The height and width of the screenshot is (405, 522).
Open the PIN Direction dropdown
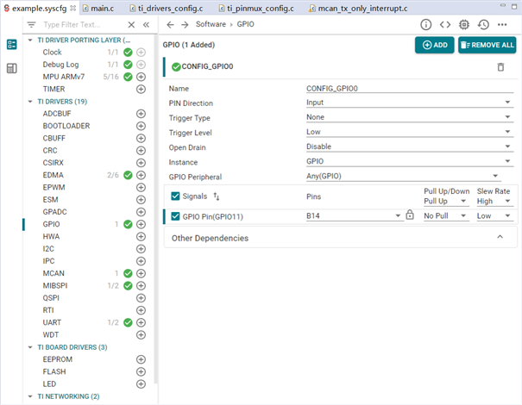point(410,103)
